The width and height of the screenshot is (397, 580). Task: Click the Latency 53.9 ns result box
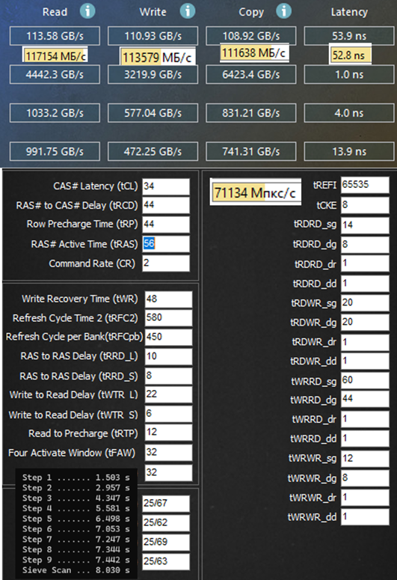tap(349, 36)
